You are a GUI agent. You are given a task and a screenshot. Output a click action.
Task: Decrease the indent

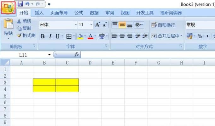(x=138, y=36)
